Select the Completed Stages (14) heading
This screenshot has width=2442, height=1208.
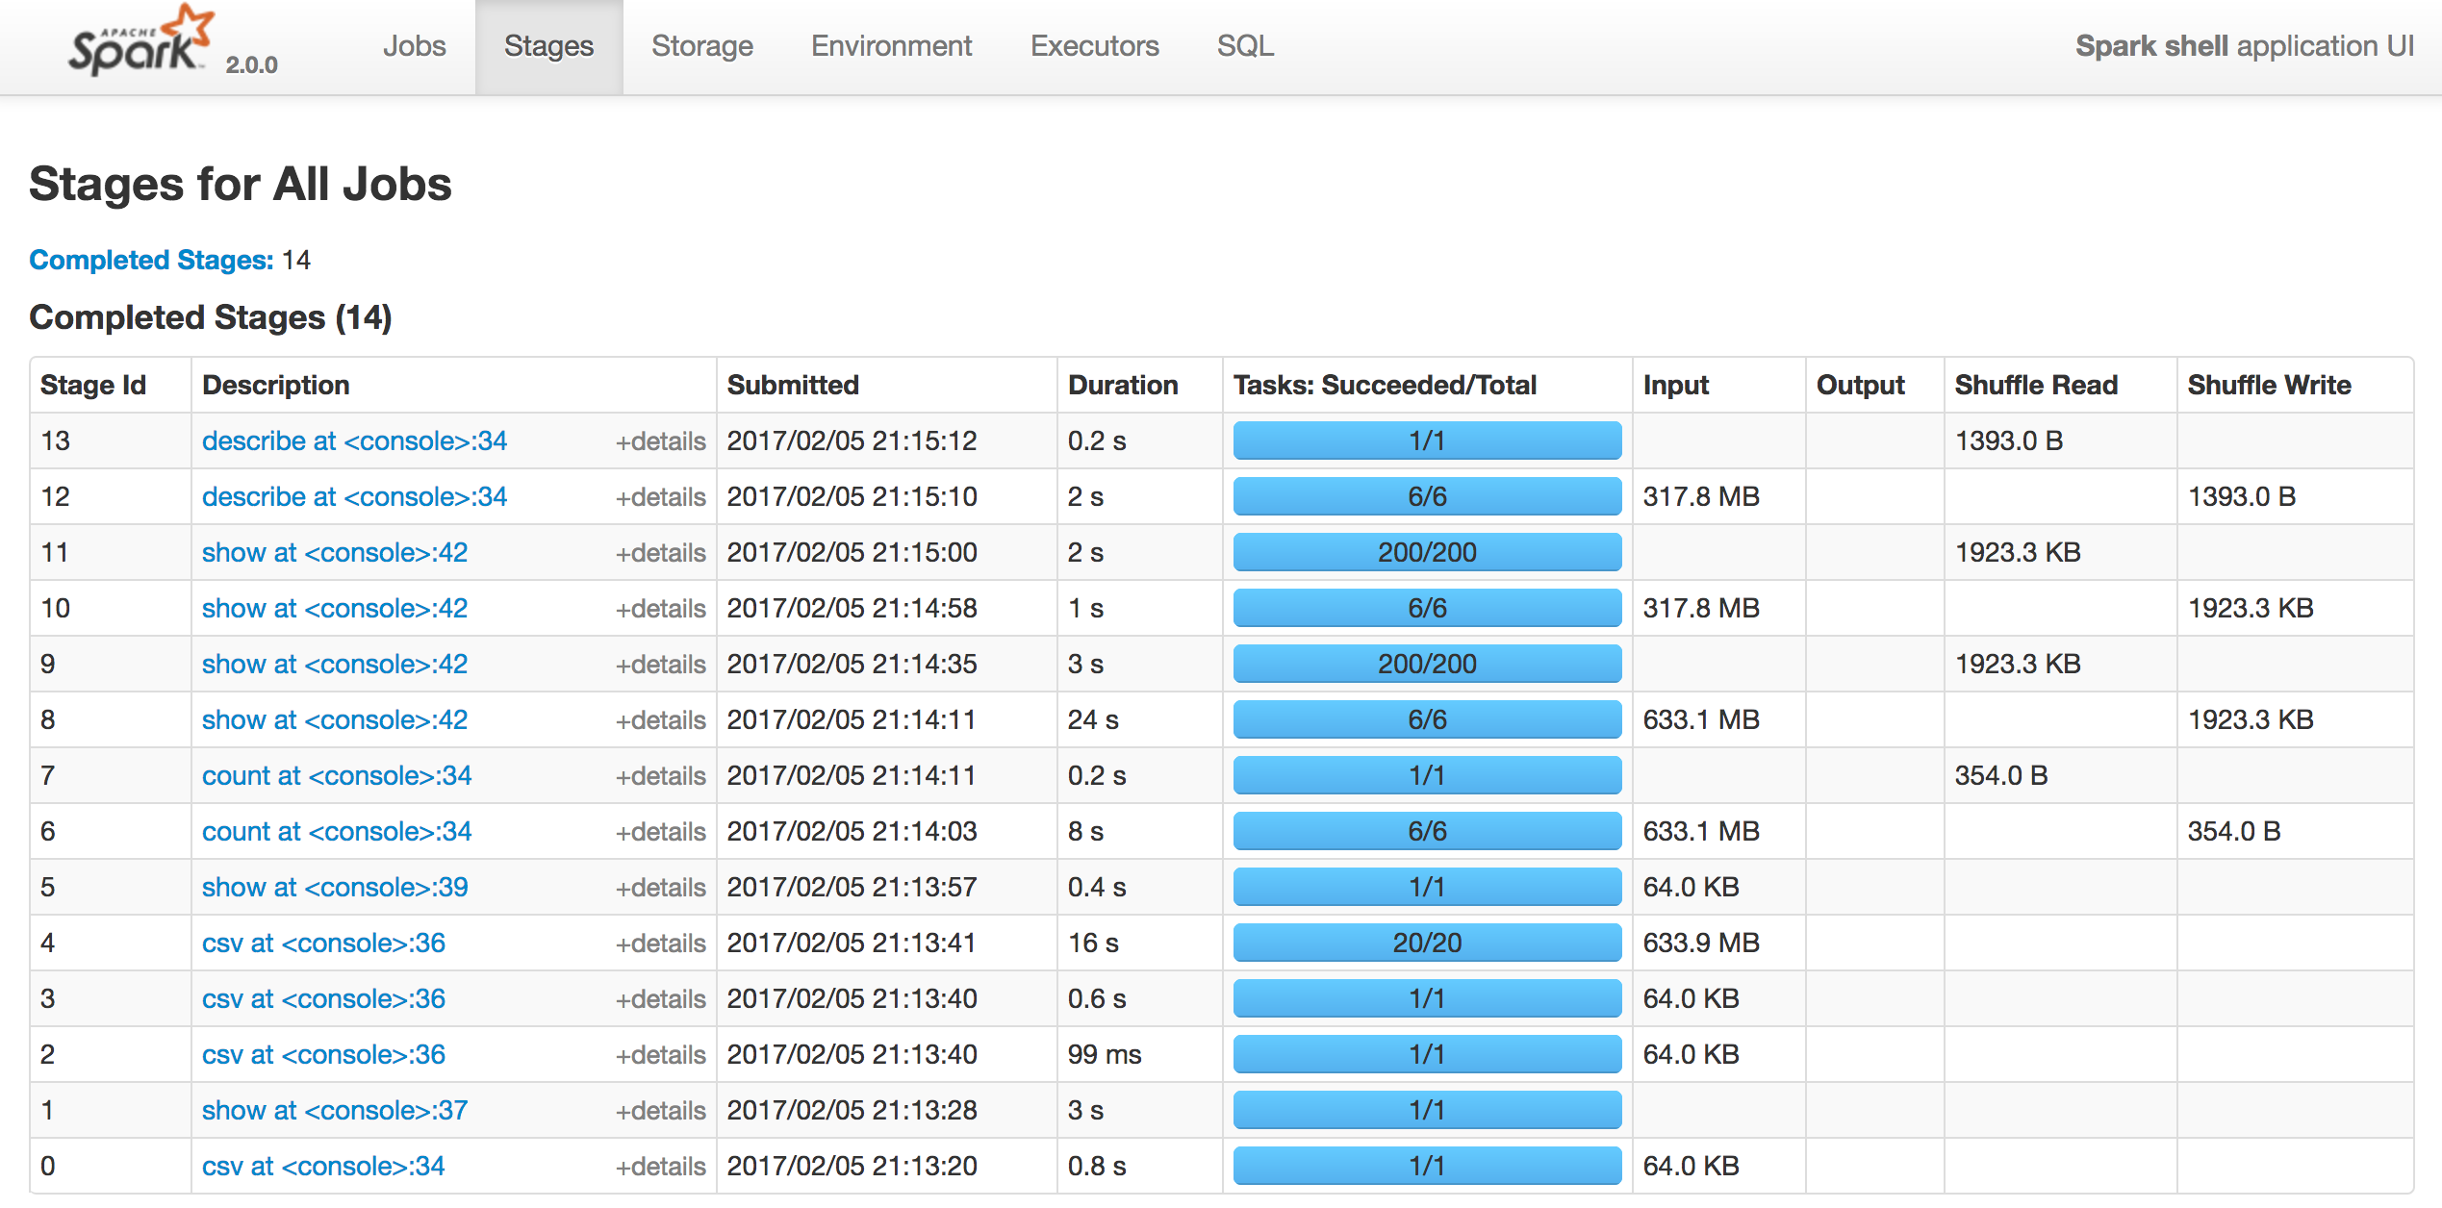(211, 317)
